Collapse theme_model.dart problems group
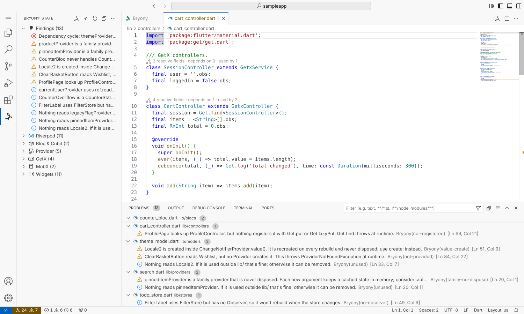524x314 pixels. [128, 241]
